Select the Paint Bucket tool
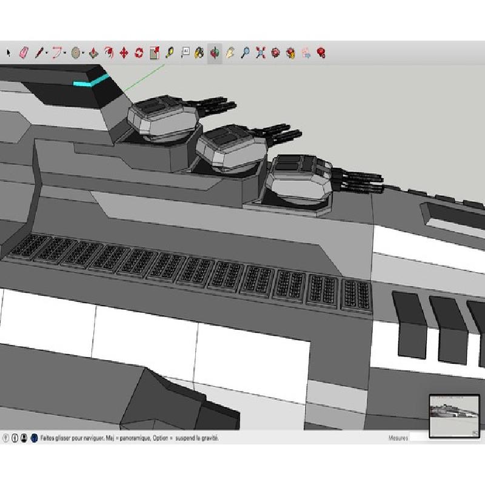485x485 pixels. click(199, 53)
